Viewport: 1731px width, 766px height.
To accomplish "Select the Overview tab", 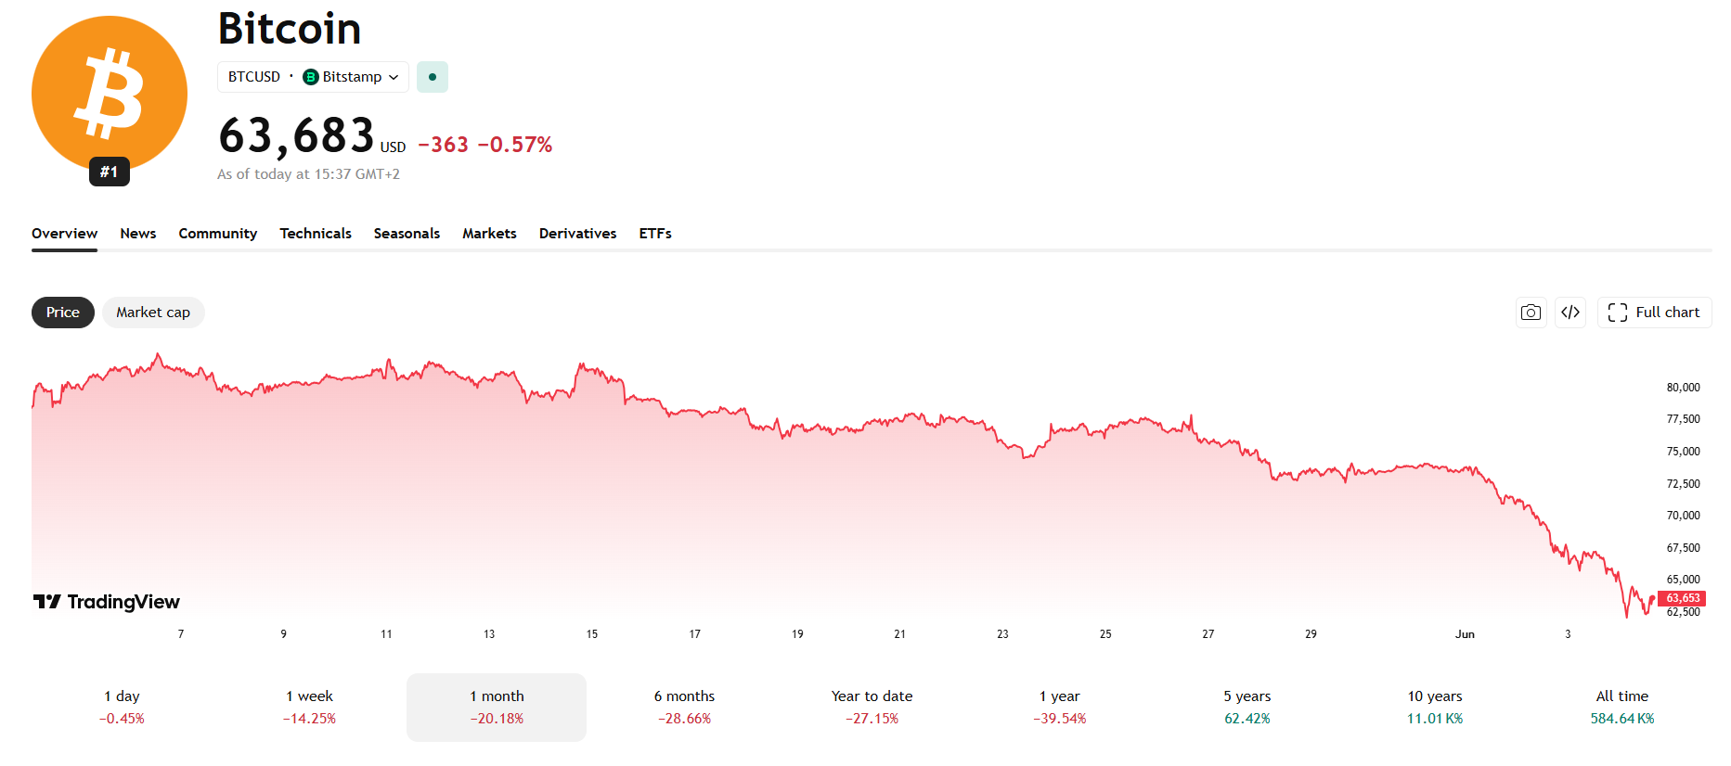I will pyautogui.click(x=64, y=234).
